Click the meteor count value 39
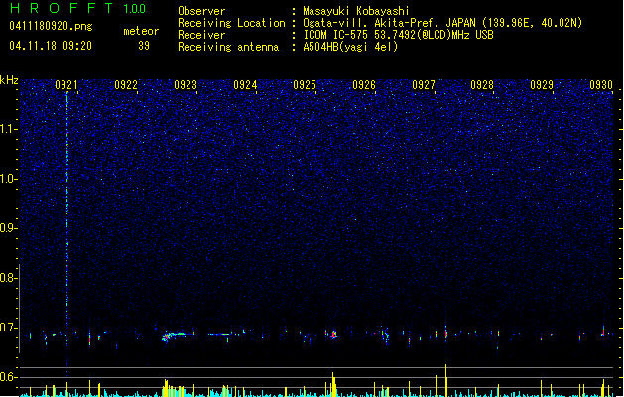 pos(144,46)
